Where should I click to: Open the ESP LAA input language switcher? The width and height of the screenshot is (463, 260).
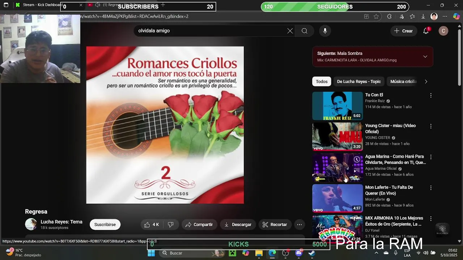[x=407, y=253]
